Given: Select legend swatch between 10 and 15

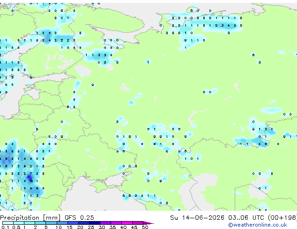Looking at the screenshot, I should (62, 223).
